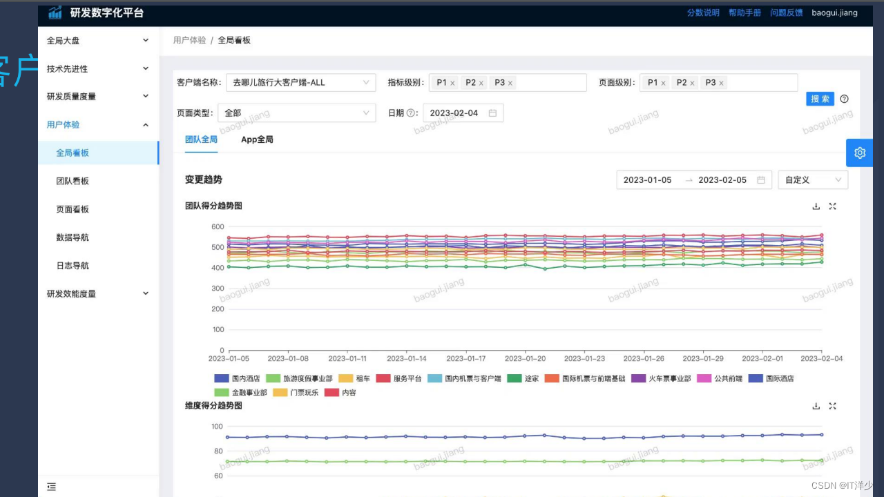Open the 指标级别 multi-select box
Image resolution: width=884 pixels, height=497 pixels.
coord(508,83)
